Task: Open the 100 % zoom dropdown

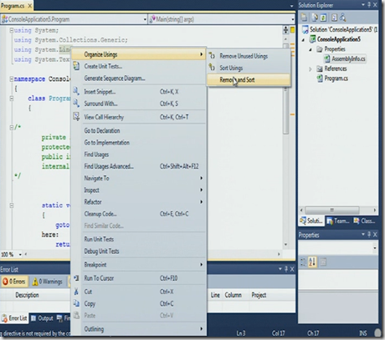Action: [x=20, y=254]
